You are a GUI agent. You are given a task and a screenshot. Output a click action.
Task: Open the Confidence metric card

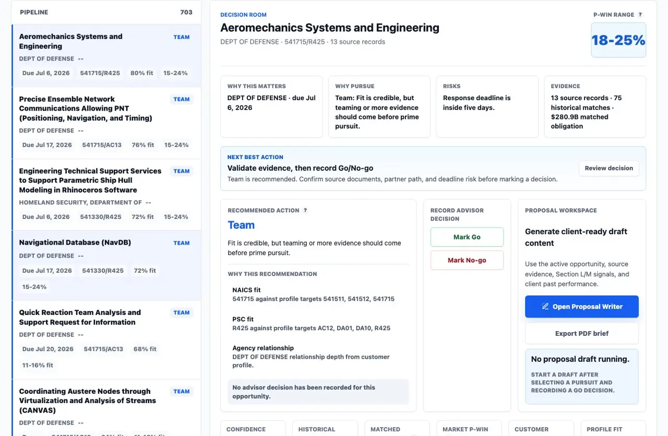(253, 428)
